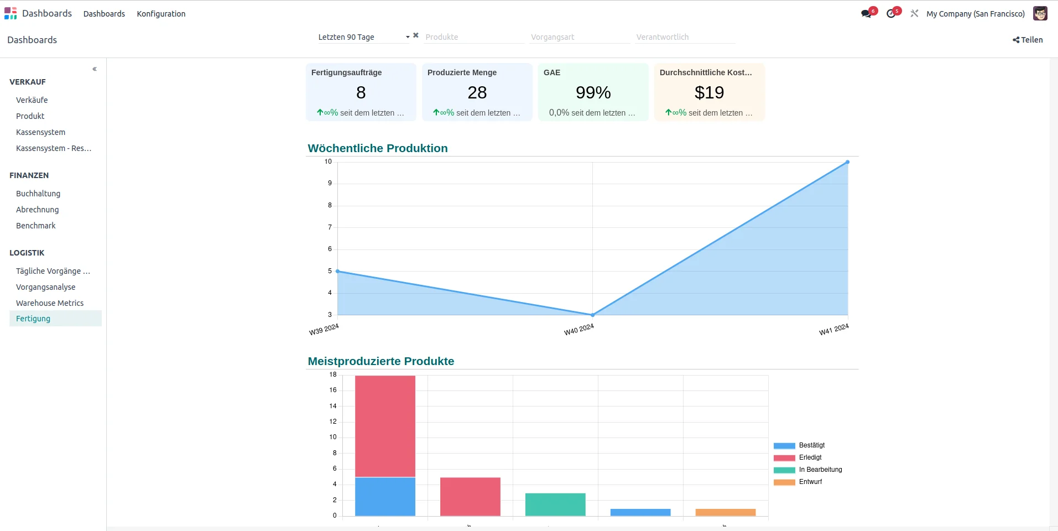1058x531 pixels.
Task: Open the Dashboards top menu item
Action: pyautogui.click(x=104, y=14)
